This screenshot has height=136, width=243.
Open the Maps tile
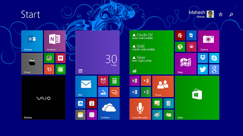[186, 64]
